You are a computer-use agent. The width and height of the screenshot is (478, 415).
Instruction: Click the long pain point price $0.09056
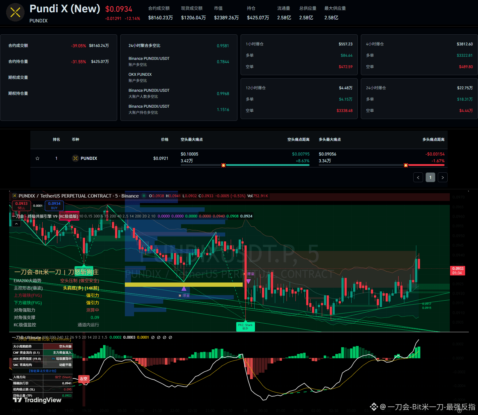tap(327, 154)
